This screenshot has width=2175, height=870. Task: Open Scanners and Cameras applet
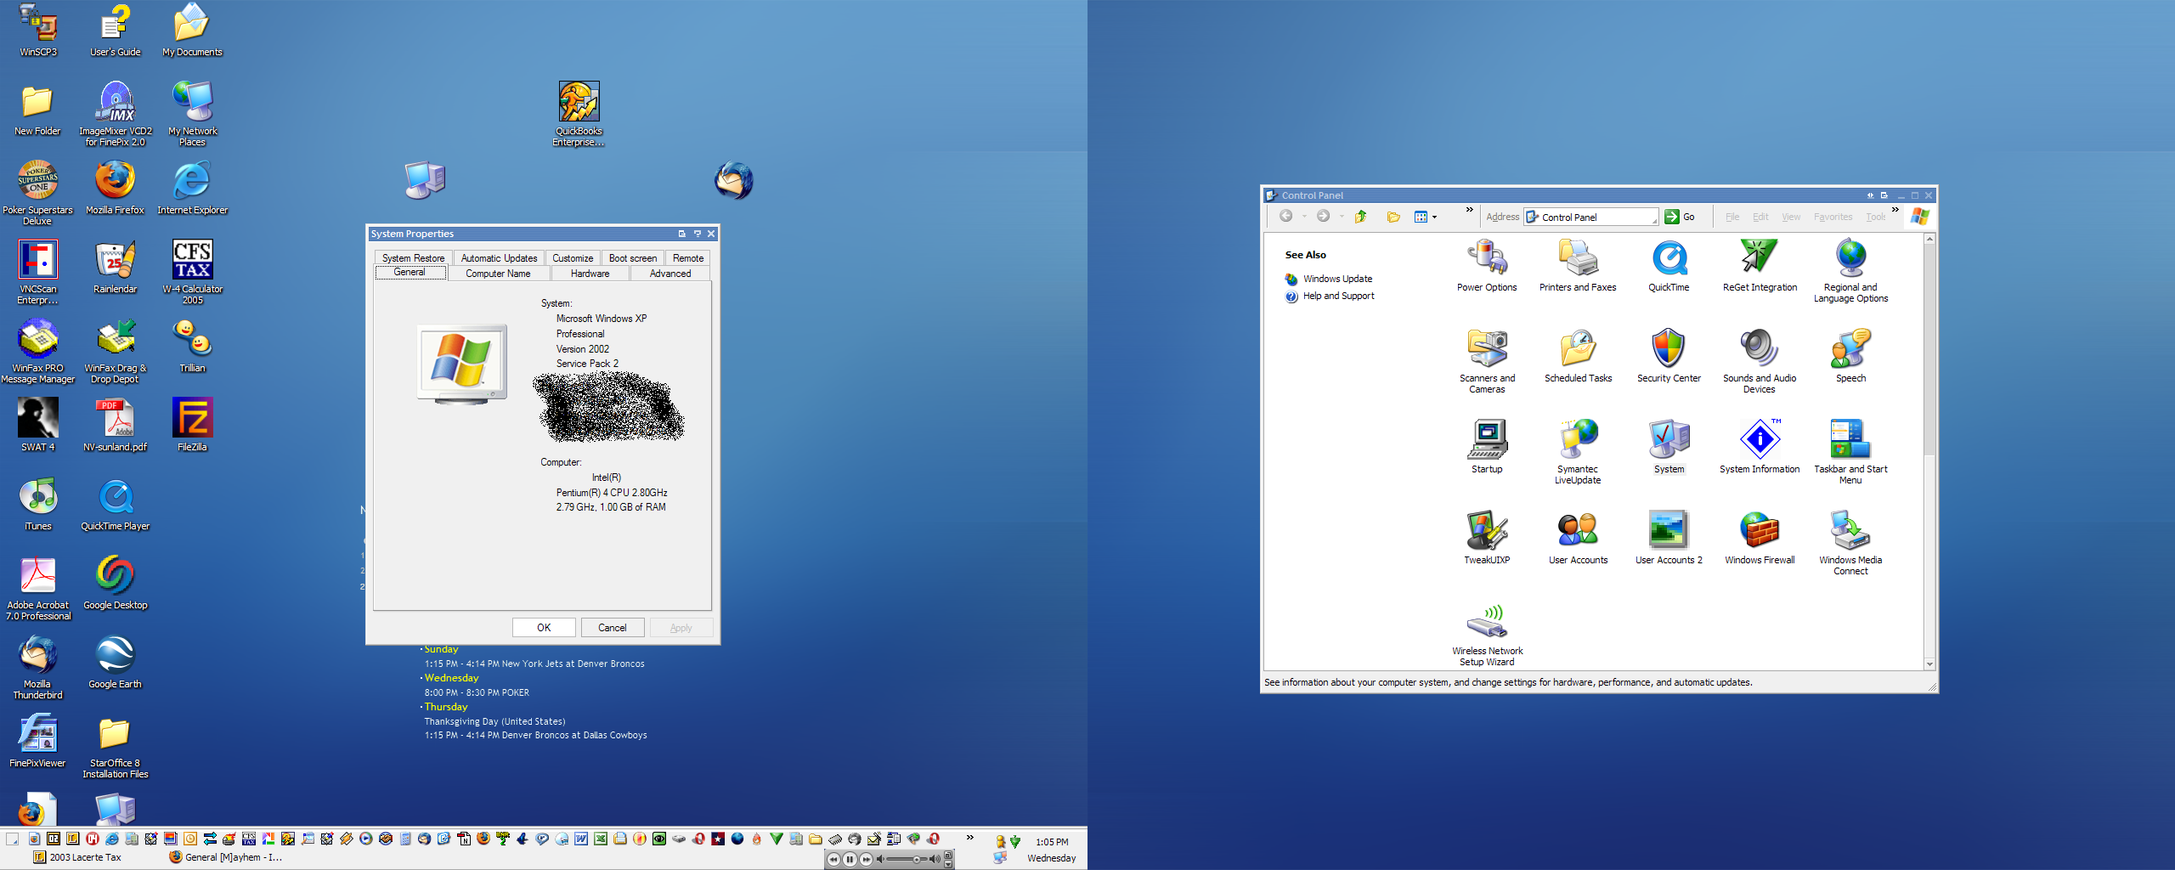point(1487,362)
